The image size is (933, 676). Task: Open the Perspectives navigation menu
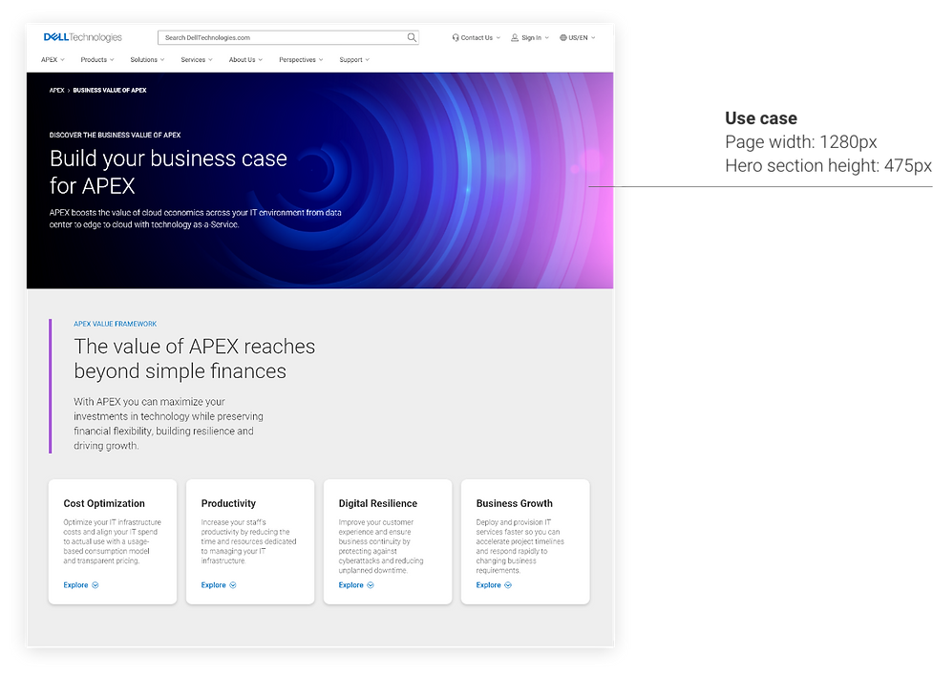coord(301,59)
